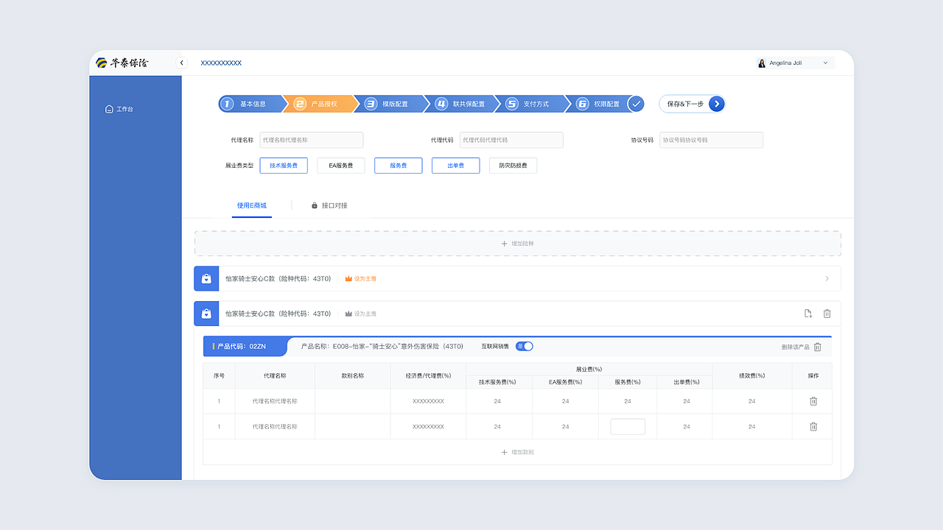Image resolution: width=943 pixels, height=530 pixels.
Task: Click the 保存&下一步 button
Action: tap(692, 104)
